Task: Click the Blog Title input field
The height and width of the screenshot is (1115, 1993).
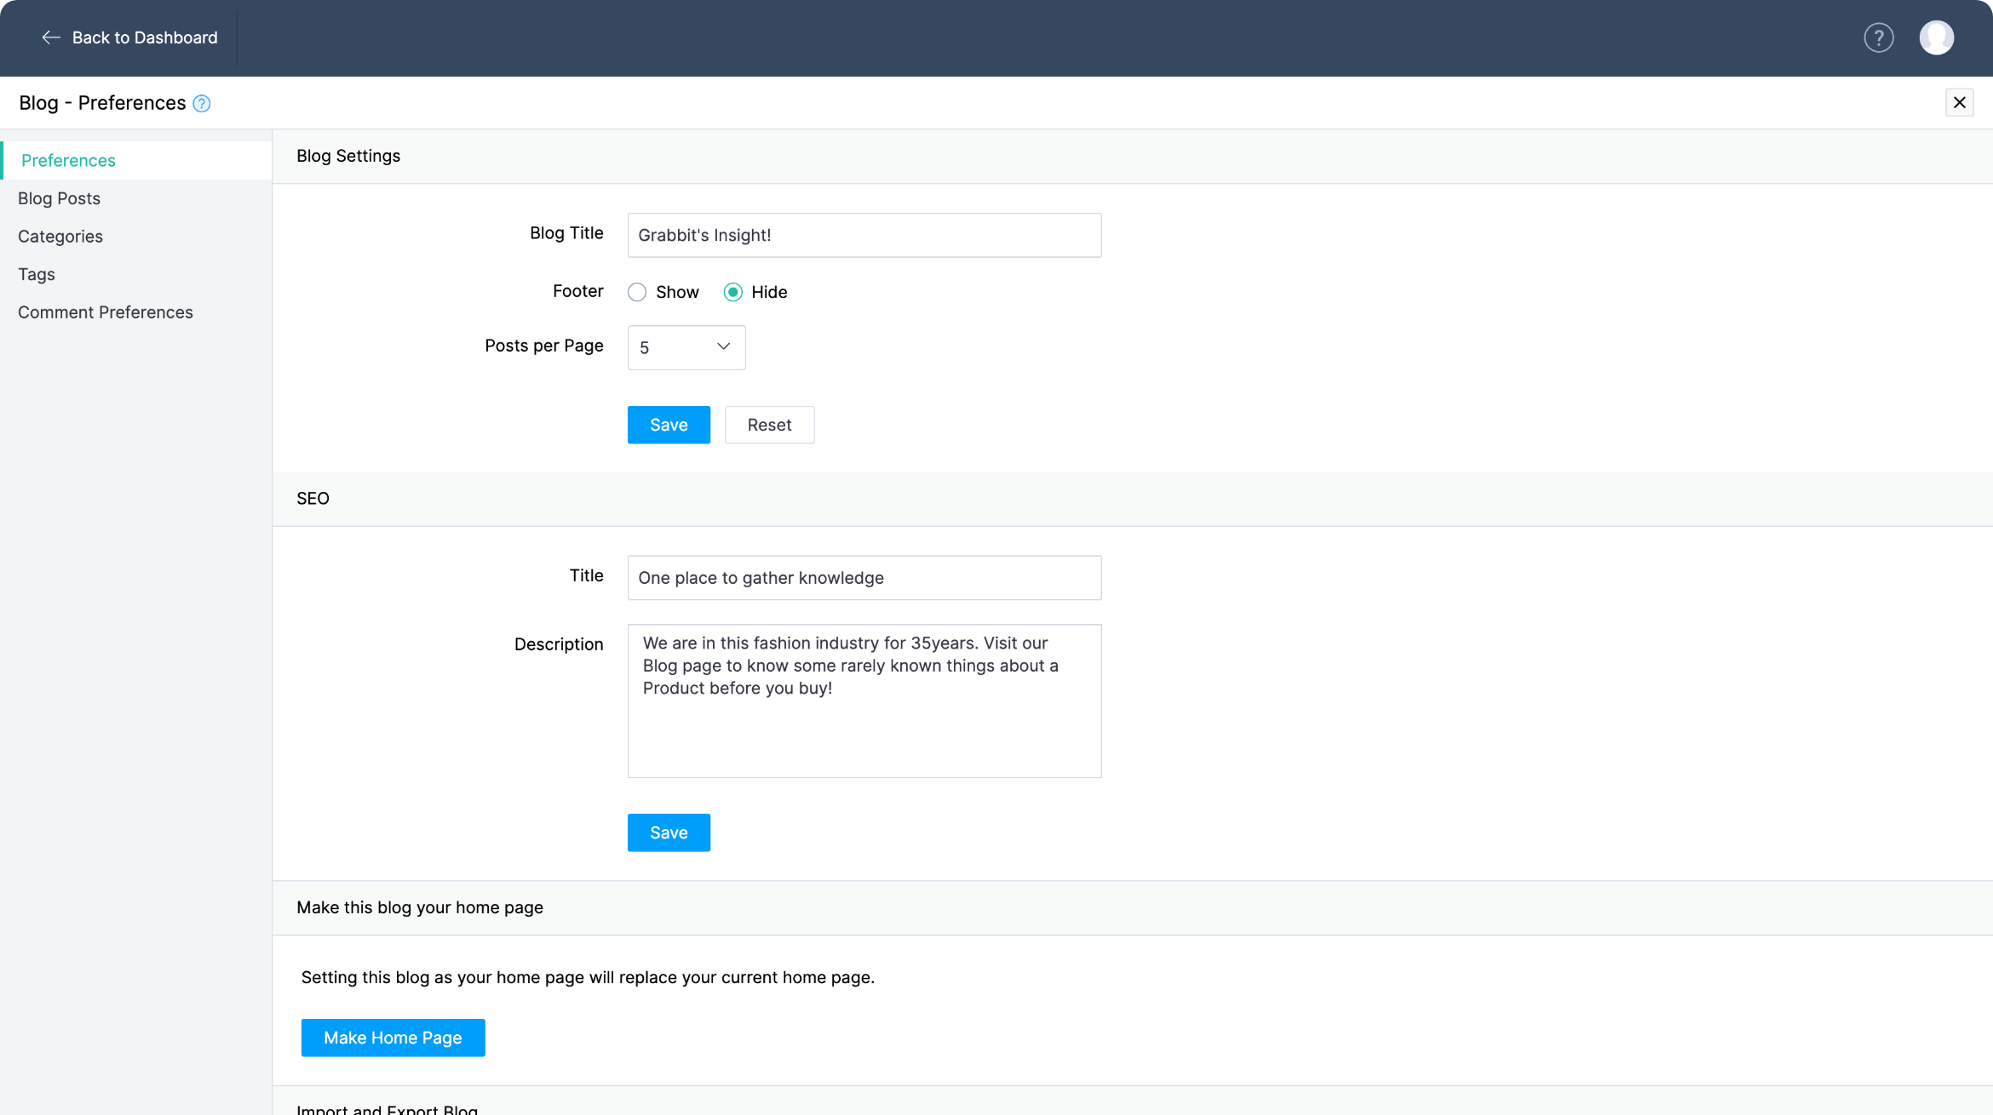Action: tap(864, 235)
